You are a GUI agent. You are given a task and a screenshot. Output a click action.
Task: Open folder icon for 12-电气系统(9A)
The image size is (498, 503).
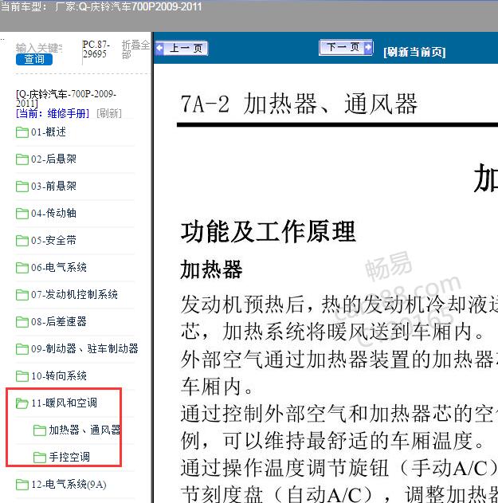22,485
